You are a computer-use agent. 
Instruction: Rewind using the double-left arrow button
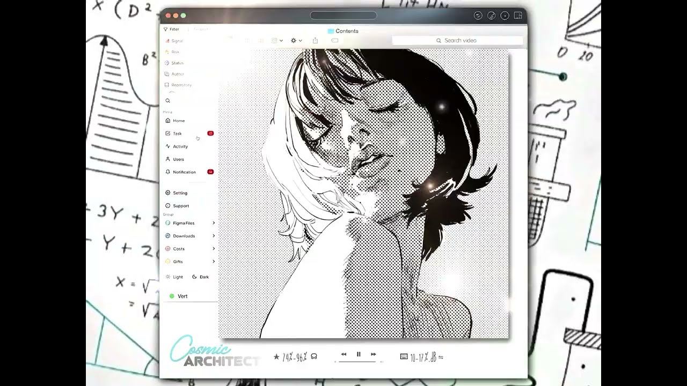[x=343, y=354]
